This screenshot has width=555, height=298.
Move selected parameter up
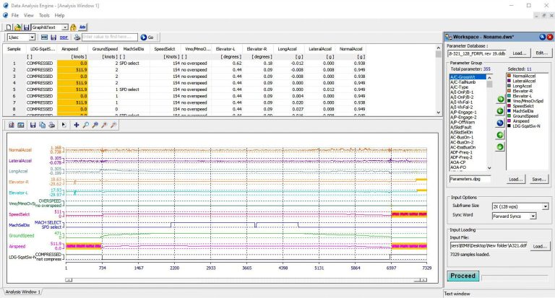[500, 135]
